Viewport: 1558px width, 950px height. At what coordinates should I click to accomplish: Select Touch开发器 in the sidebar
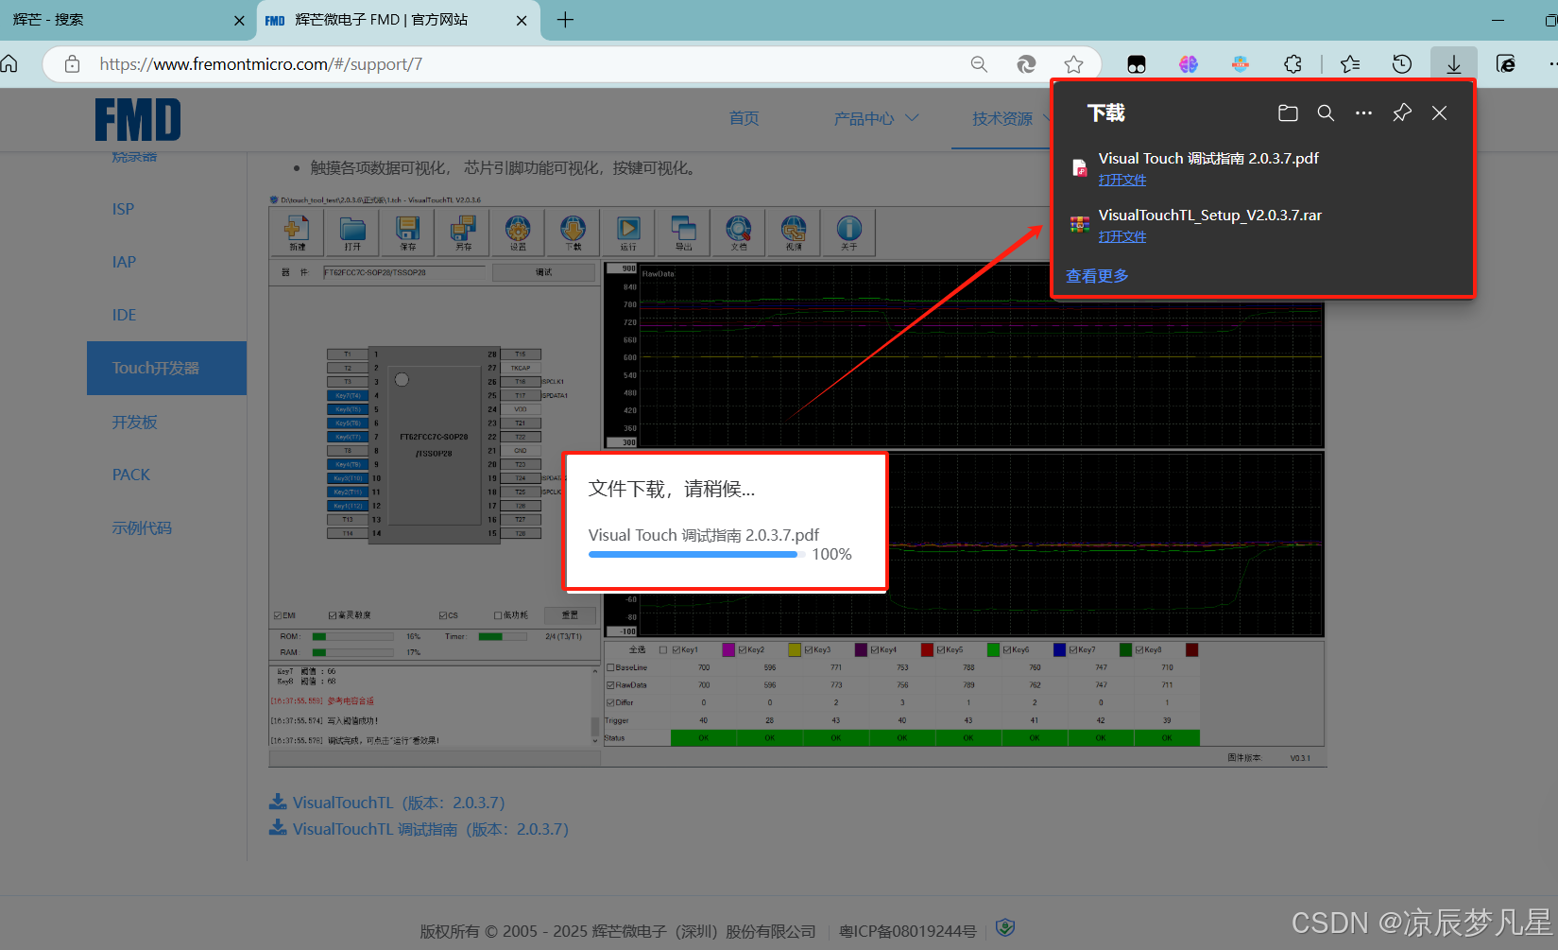[166, 368]
